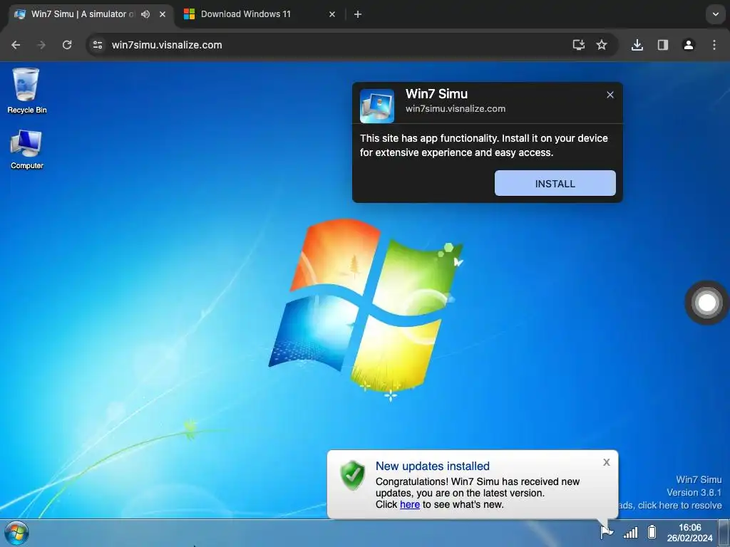Open the taskbar clock showing 16:06

pyautogui.click(x=689, y=533)
